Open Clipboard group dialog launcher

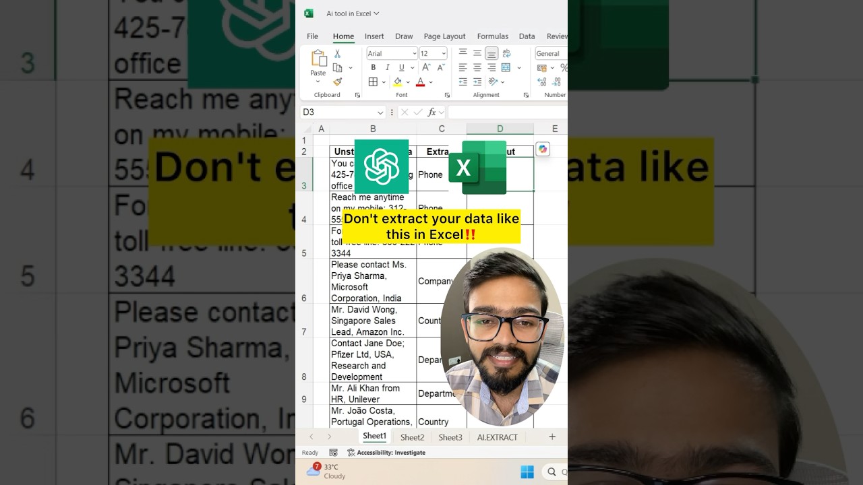tap(357, 95)
